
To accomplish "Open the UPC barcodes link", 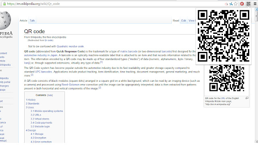I will (44, 72).
